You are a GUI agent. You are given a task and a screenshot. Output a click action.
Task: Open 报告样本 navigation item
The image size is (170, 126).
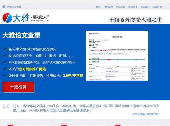point(133,7)
